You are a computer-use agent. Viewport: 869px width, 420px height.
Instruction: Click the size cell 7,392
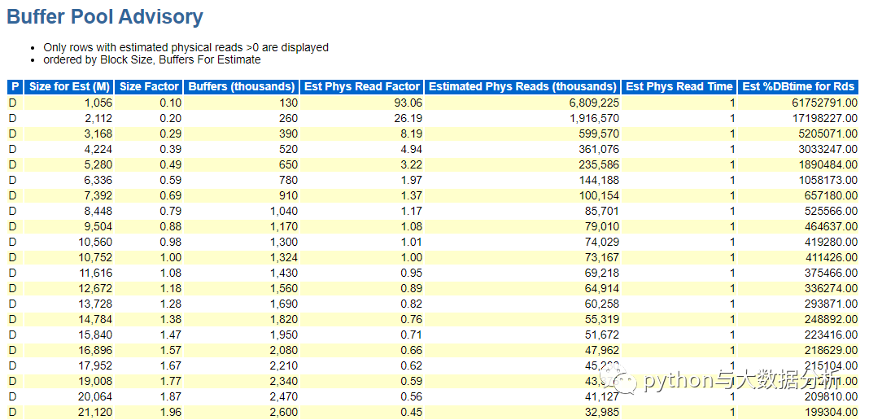click(x=98, y=195)
